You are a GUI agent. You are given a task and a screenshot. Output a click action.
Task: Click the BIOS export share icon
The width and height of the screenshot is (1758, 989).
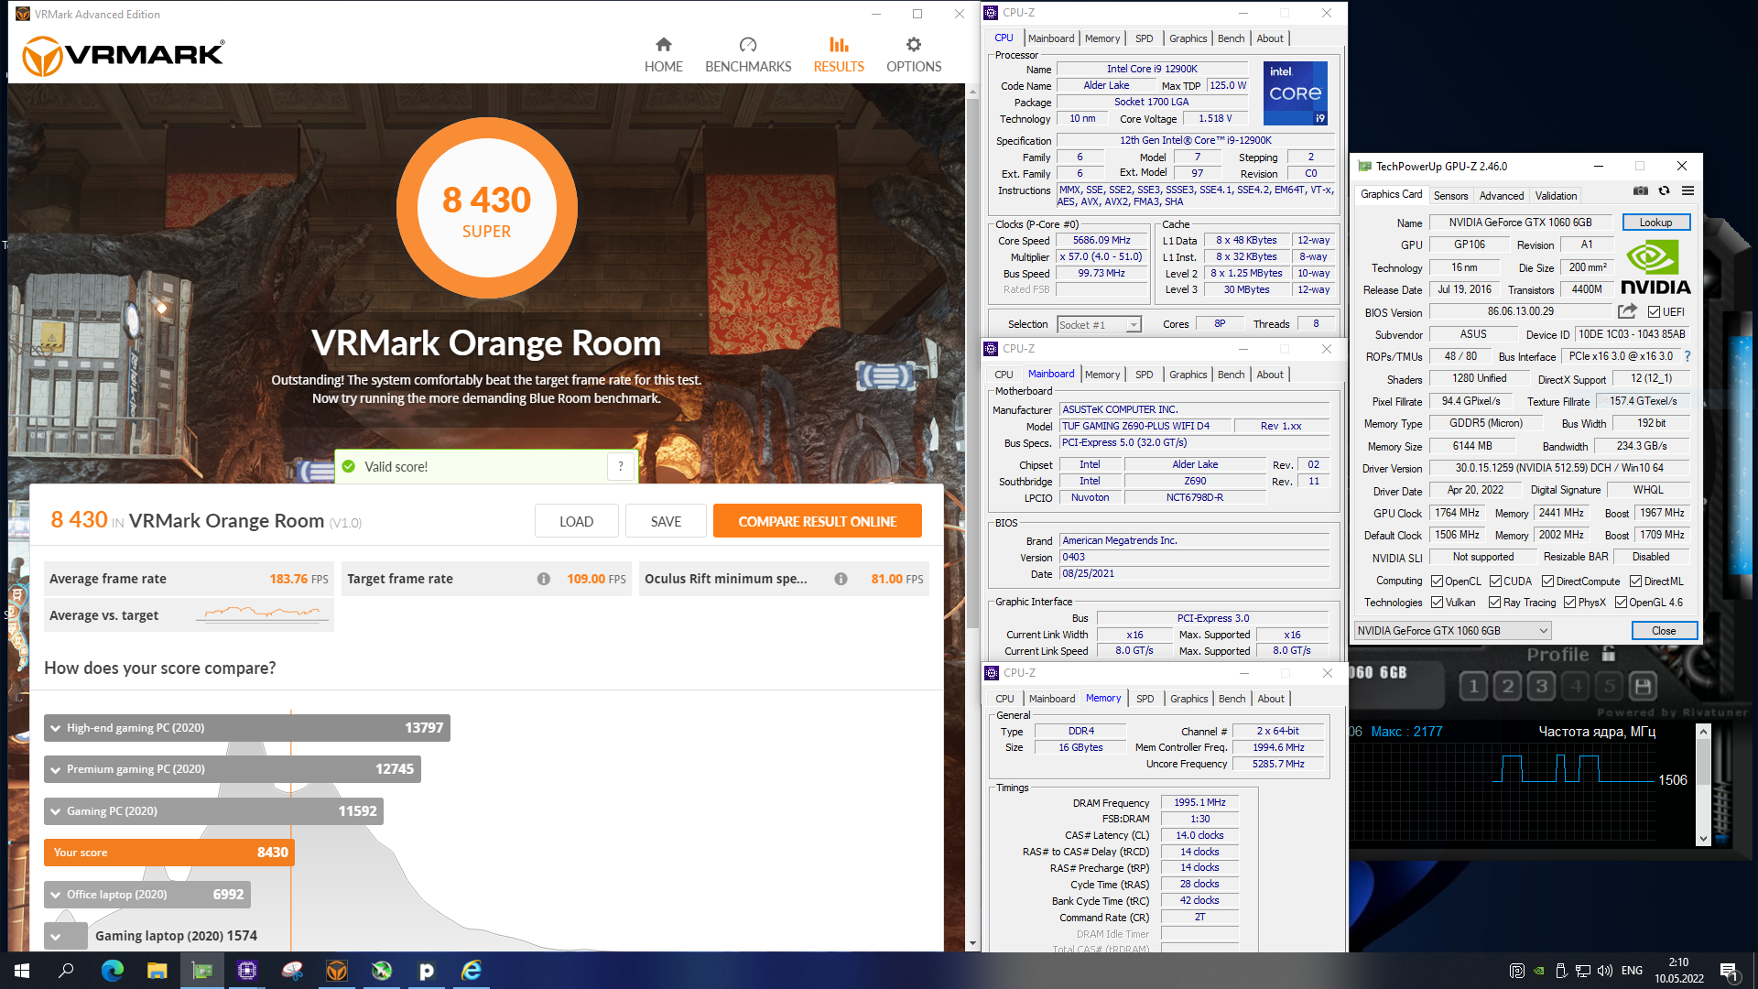[1627, 311]
